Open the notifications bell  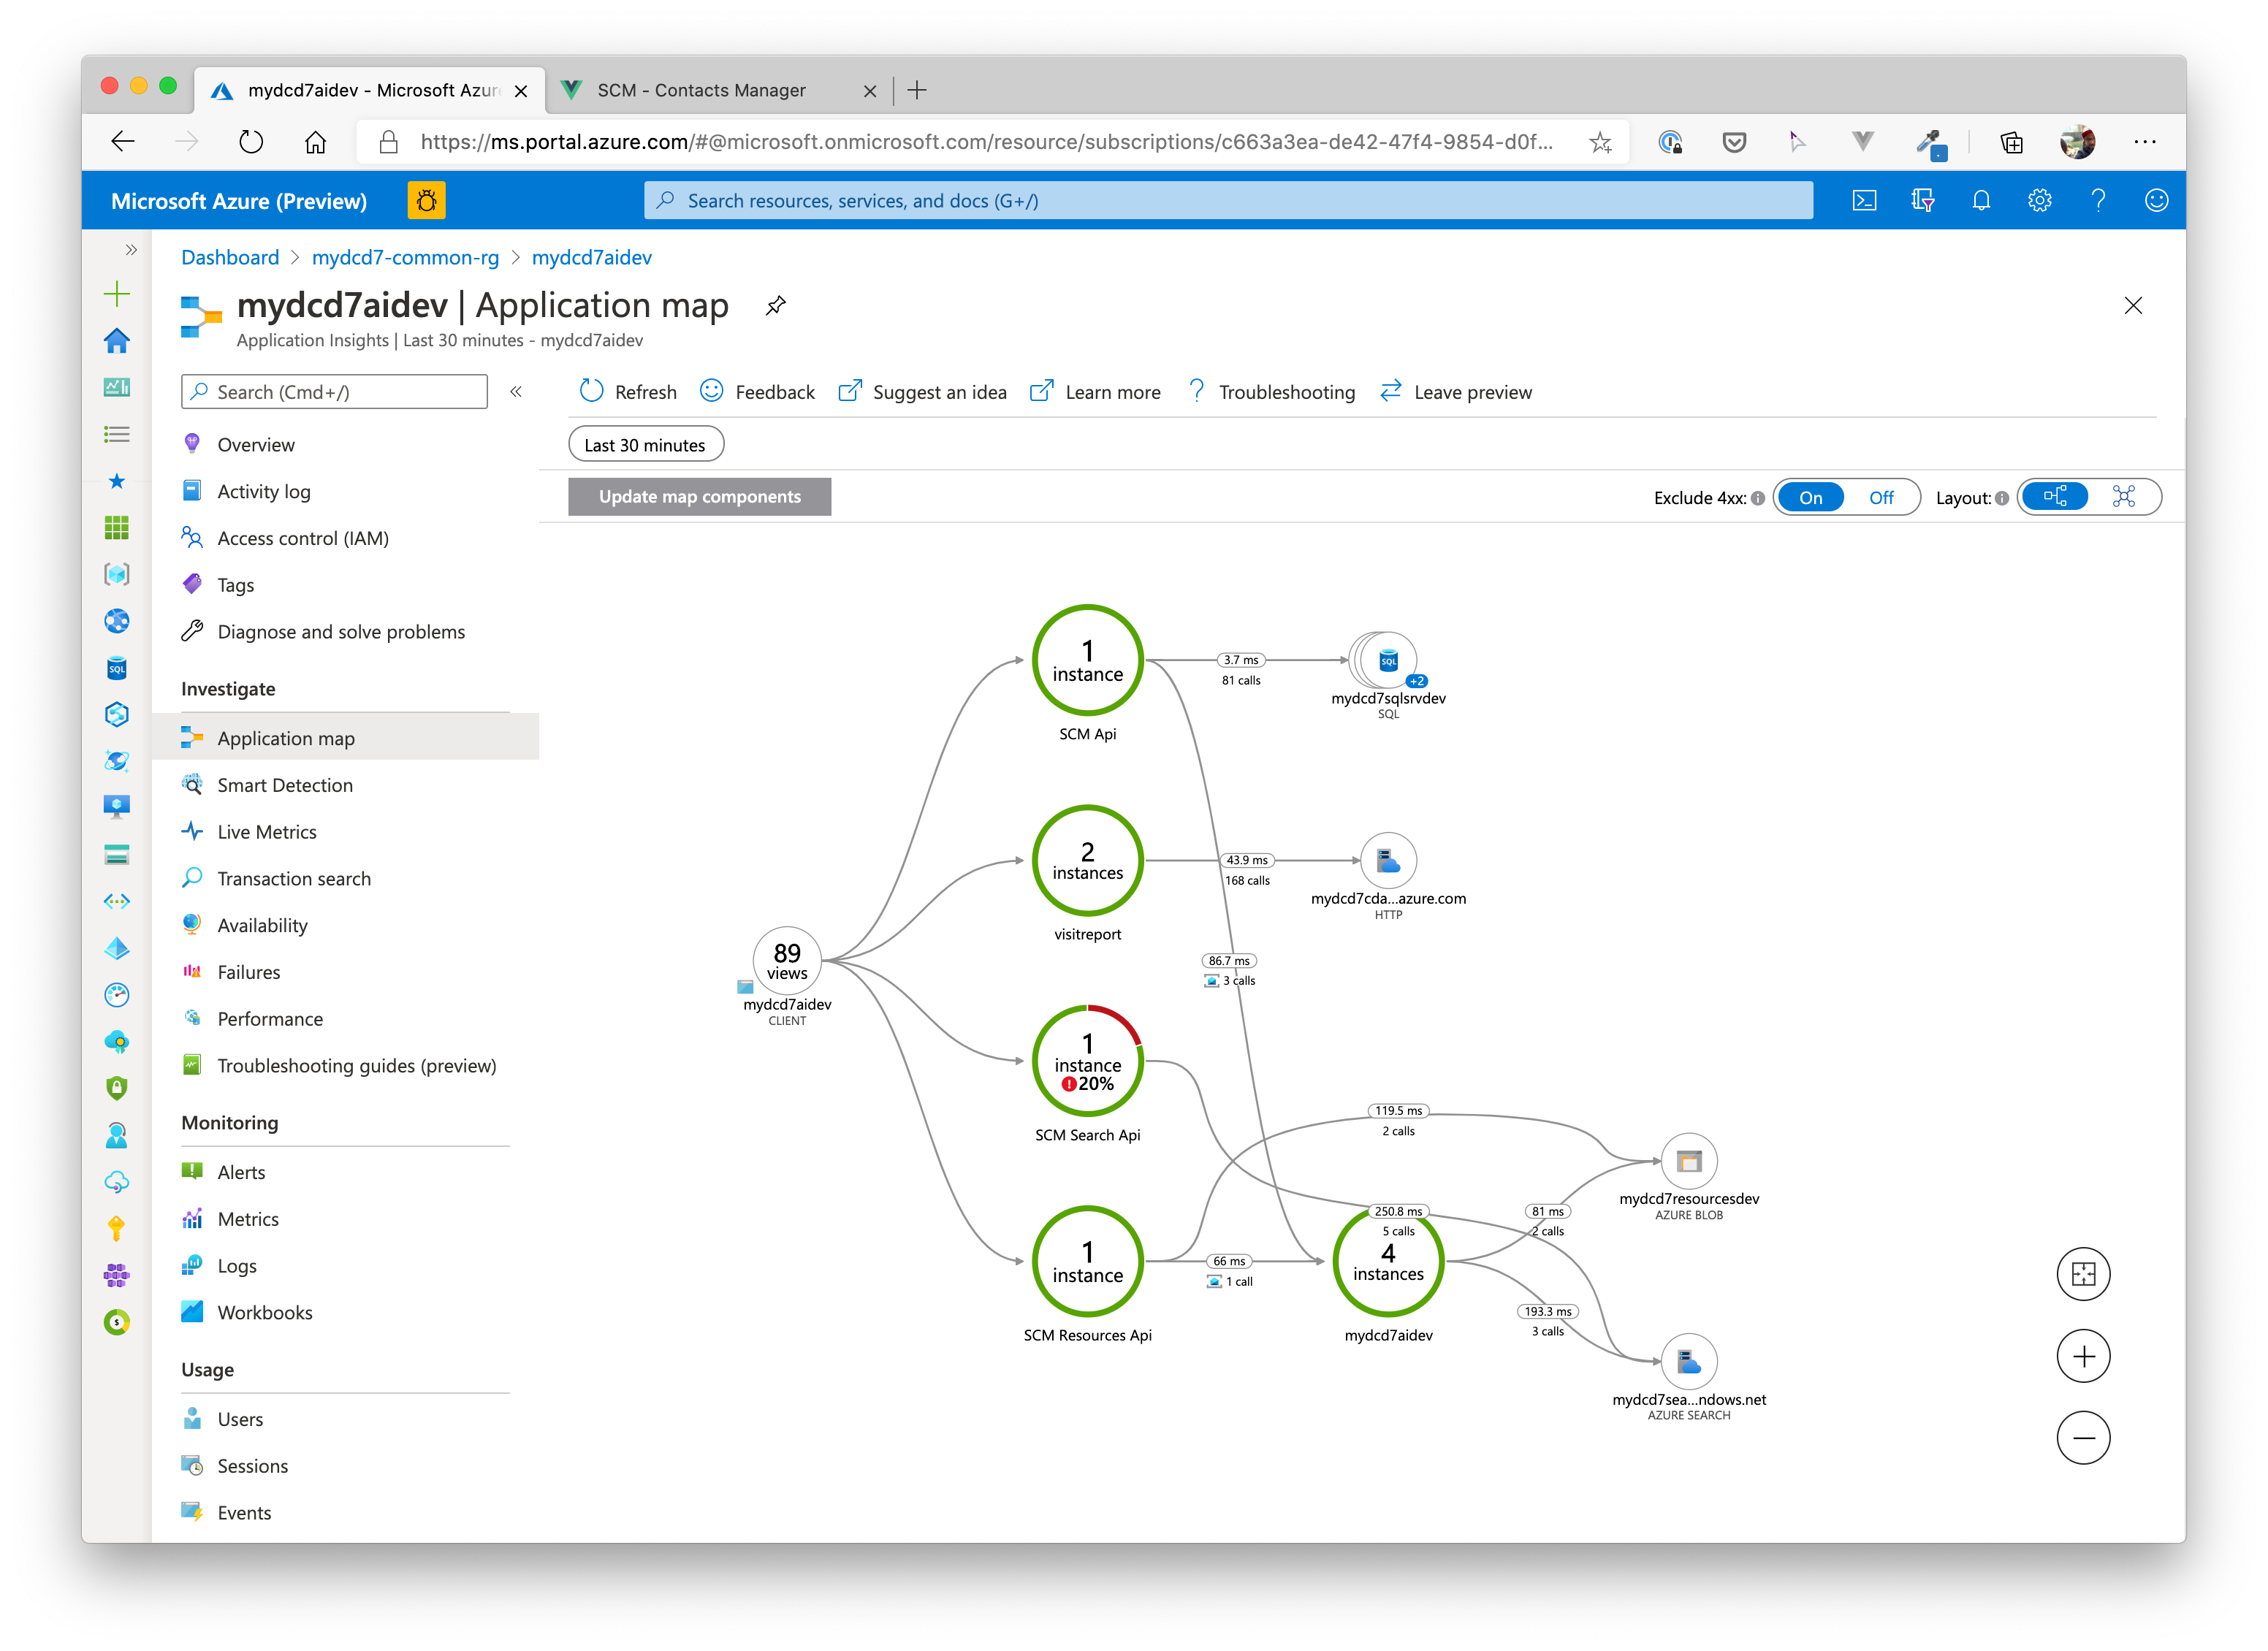[x=1980, y=201]
